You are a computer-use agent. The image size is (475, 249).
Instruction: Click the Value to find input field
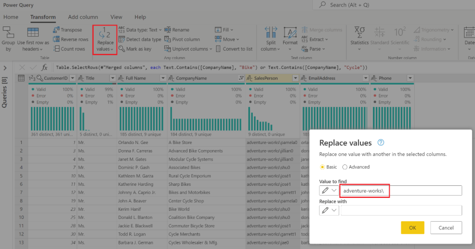coord(401,190)
